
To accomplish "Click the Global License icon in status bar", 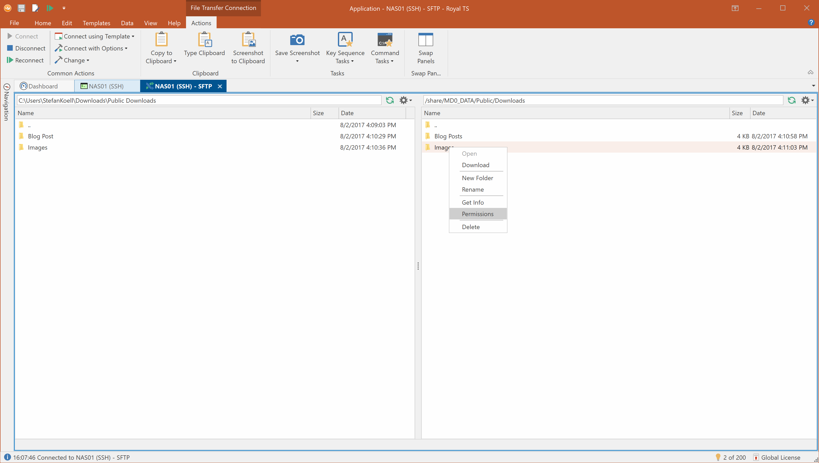I will coord(756,457).
